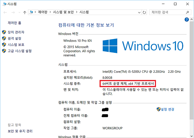Select the text Windows 10 Pro KN
The image size is (194, 138).
[x=78, y=41]
